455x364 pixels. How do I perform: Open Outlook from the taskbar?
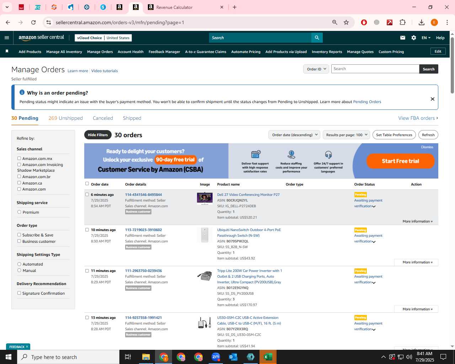[x=233, y=357]
